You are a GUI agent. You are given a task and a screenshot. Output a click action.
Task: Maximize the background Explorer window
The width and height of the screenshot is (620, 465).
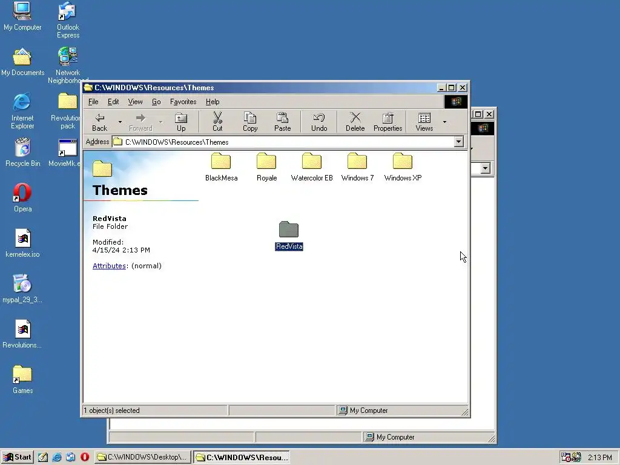tap(478, 114)
